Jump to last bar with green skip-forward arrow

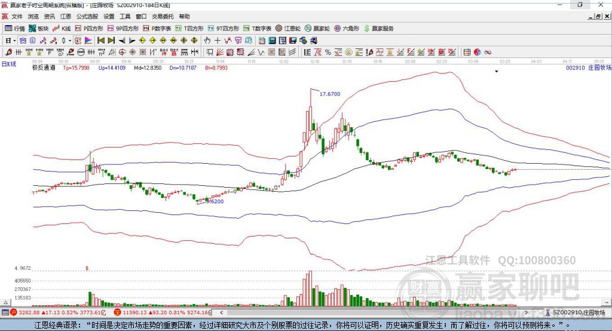pyautogui.click(x=111, y=41)
